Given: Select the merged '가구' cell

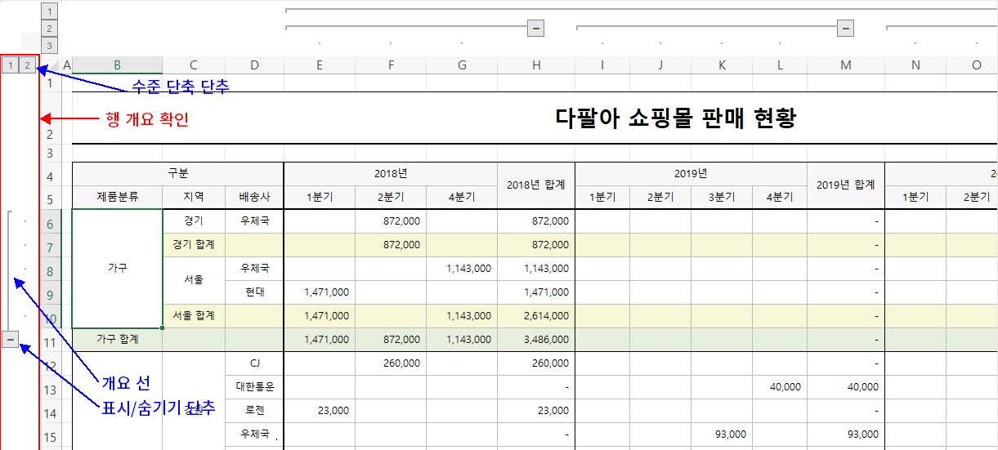Looking at the screenshot, I should click(117, 268).
